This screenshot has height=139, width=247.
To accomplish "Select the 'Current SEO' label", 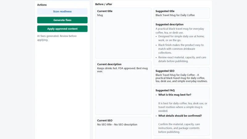I will pos(105,120).
